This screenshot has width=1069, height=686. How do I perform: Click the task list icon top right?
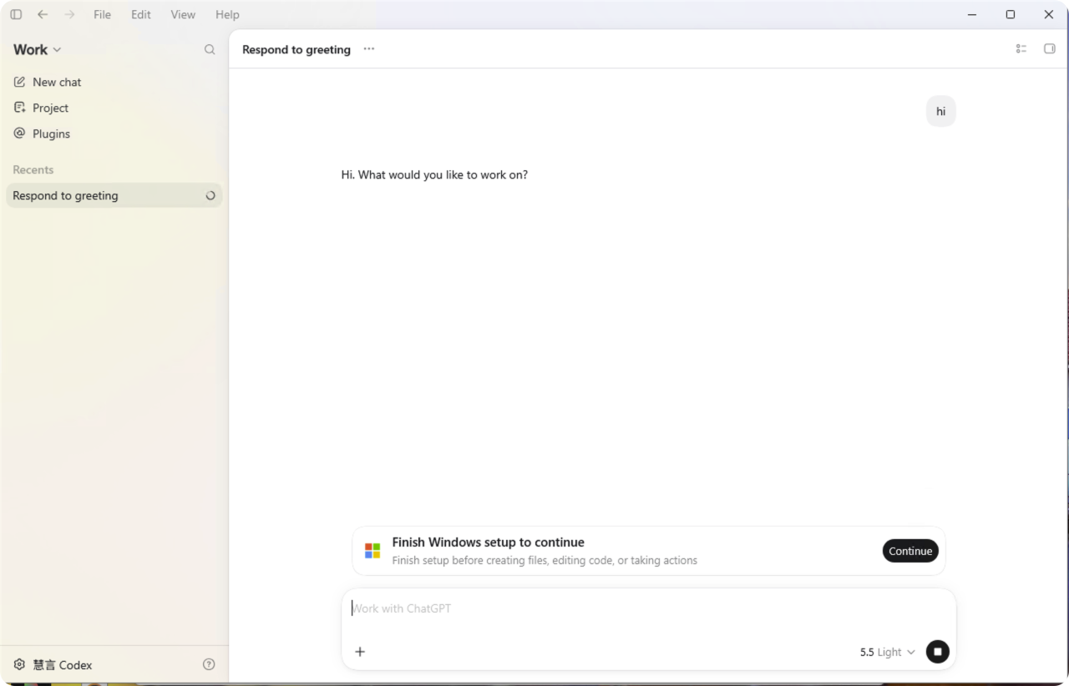1021,49
